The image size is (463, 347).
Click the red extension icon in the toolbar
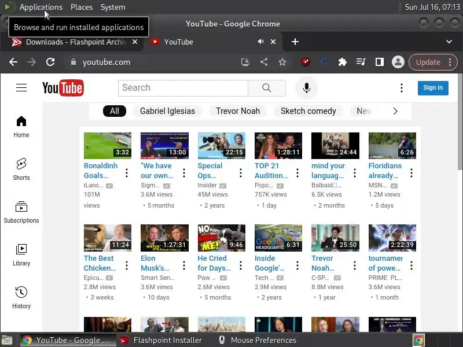point(306,62)
